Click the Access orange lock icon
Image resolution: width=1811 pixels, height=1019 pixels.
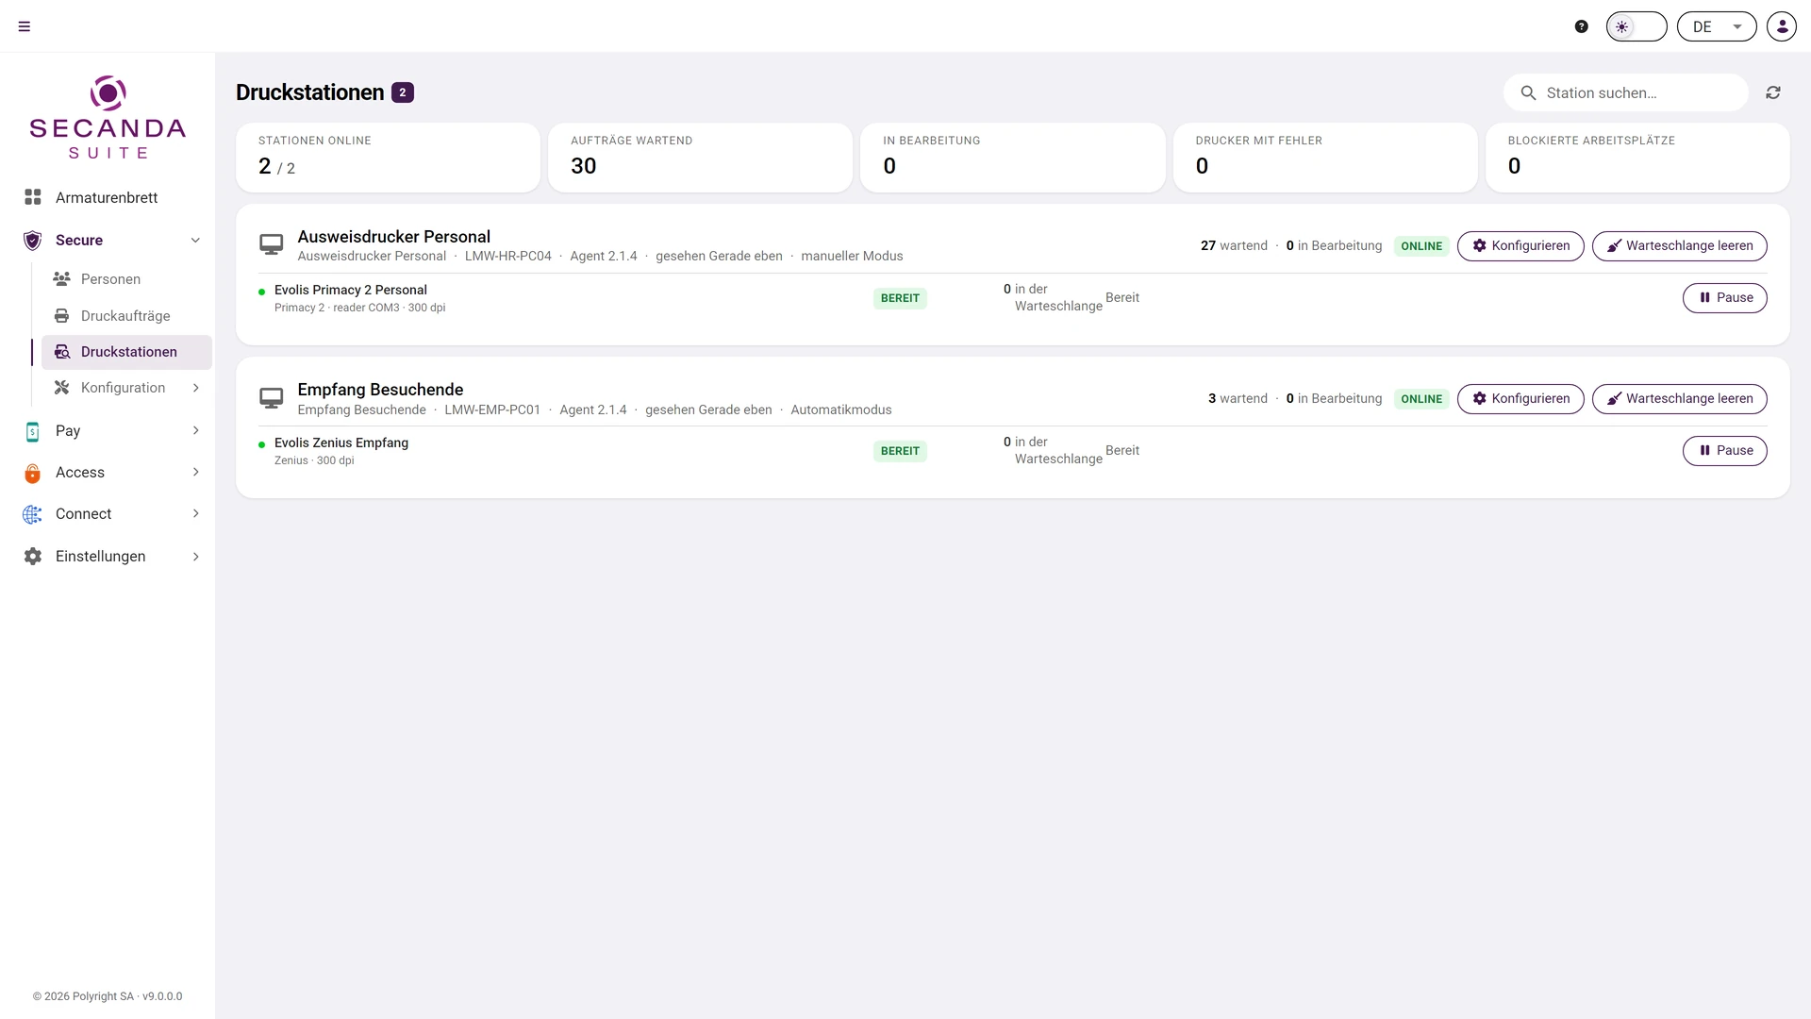tap(33, 473)
